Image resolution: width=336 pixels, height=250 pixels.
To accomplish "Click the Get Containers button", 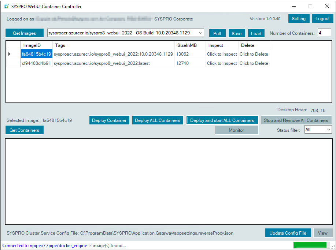I will pyautogui.click(x=25, y=130).
